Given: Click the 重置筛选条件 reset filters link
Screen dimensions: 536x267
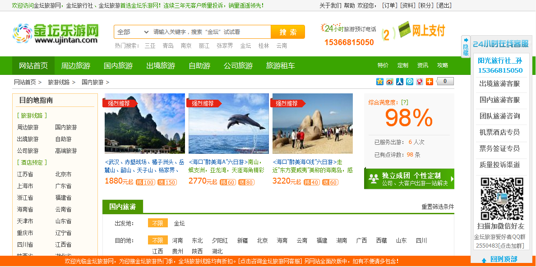Looking at the screenshot, I should click(x=438, y=207).
